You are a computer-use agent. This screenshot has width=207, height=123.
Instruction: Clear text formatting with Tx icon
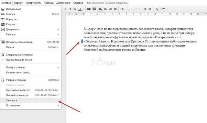point(157,9)
